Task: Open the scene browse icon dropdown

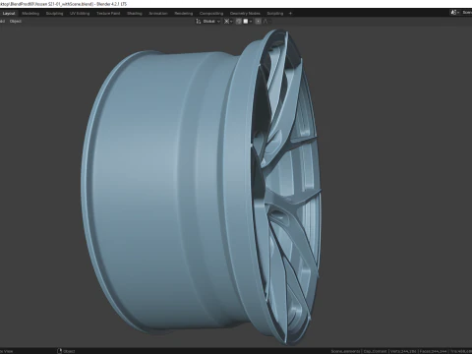Action: click(454, 13)
